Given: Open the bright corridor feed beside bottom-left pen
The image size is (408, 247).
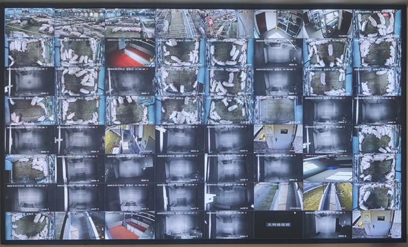Looking at the screenshot, I should pyautogui.click(x=80, y=225).
